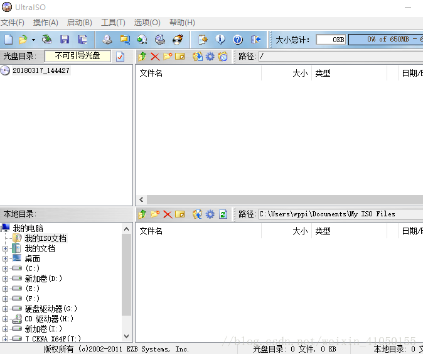Click the local tree scrollbar down arrow
Image resolution: width=423 pixels, height=354 pixels.
126,336
